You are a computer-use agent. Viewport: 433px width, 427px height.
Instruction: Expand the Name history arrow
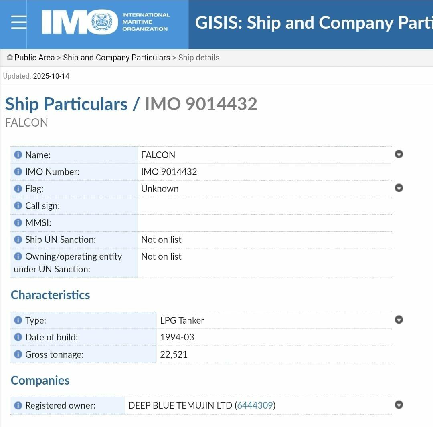[x=399, y=154]
